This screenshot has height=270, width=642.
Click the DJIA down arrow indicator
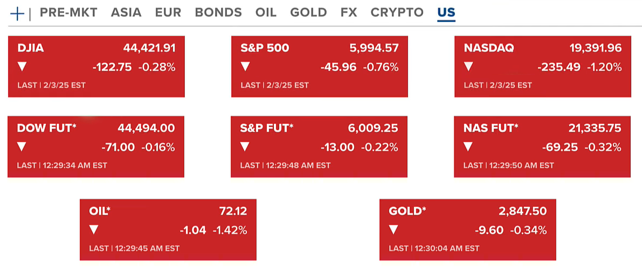22,67
